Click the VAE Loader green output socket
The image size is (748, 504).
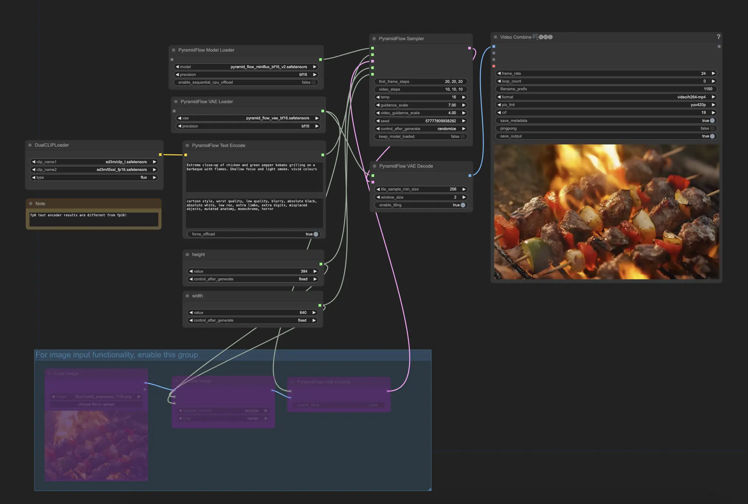click(x=323, y=111)
